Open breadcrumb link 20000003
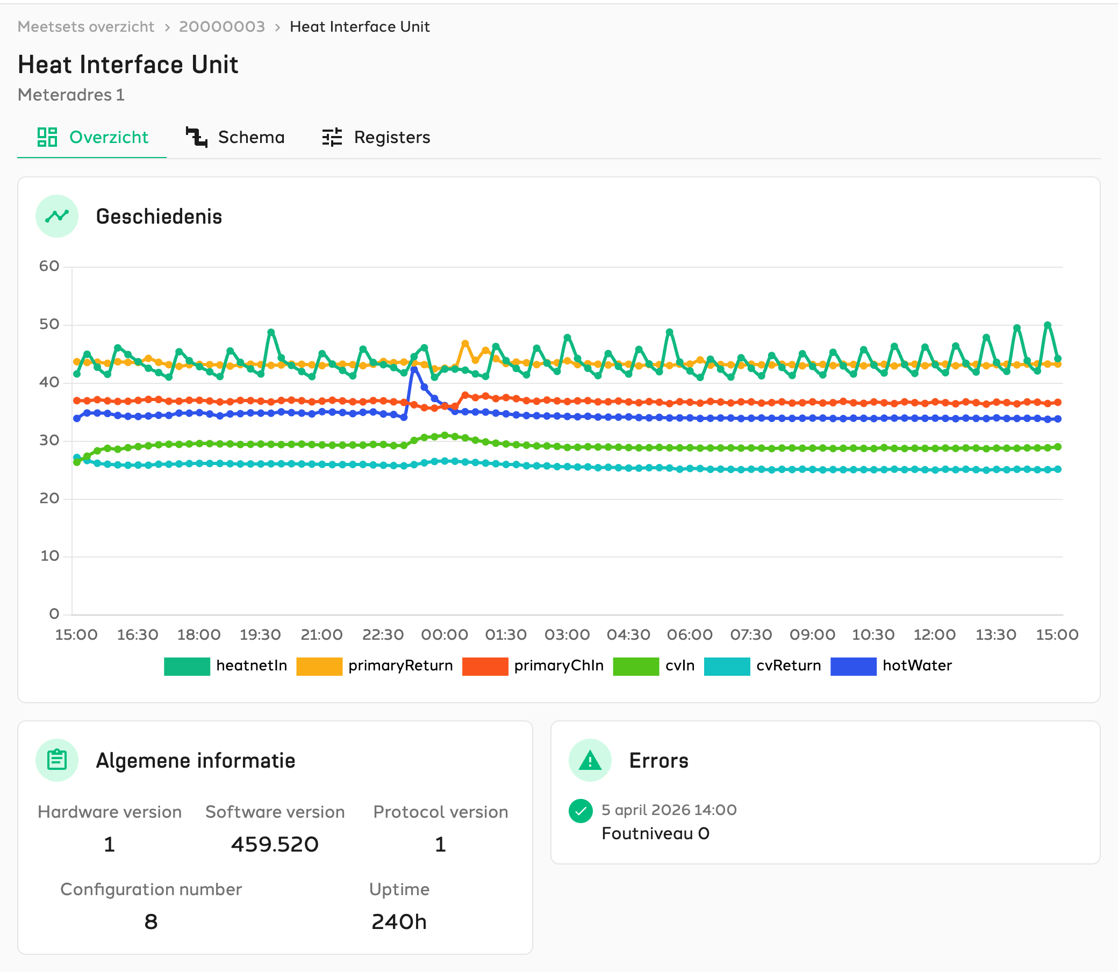The image size is (1118, 972). click(x=222, y=26)
